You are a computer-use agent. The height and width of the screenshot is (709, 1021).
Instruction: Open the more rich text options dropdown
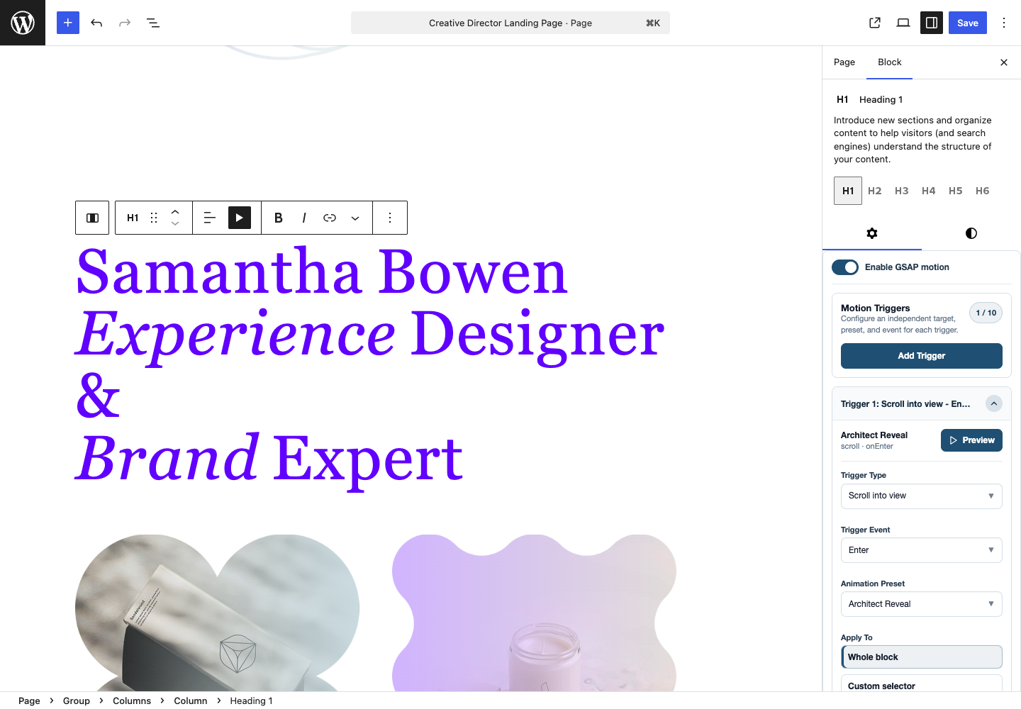click(x=355, y=218)
